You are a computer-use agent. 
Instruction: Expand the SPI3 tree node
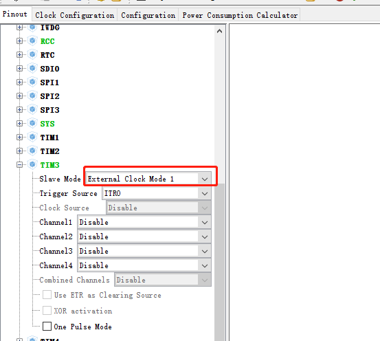[20, 110]
